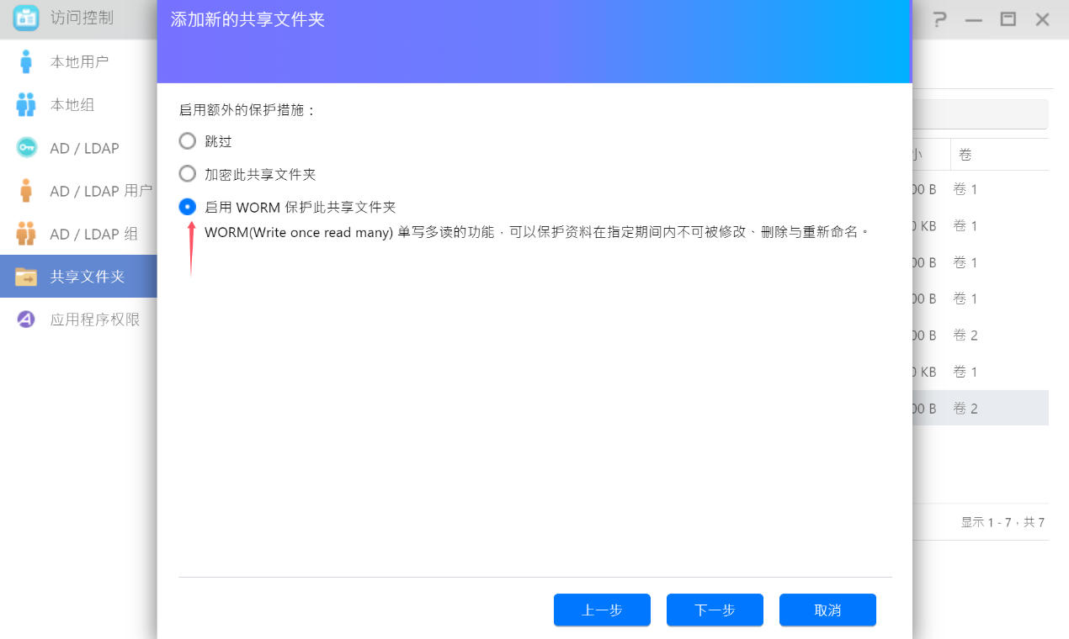Click the 应用程序权限 purple icon
Viewport: 1069px width, 639px height.
tap(26, 319)
